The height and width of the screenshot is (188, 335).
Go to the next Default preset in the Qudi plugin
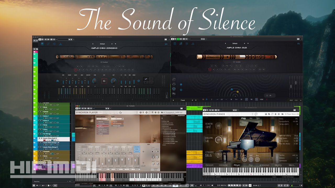[x=245, y=43]
